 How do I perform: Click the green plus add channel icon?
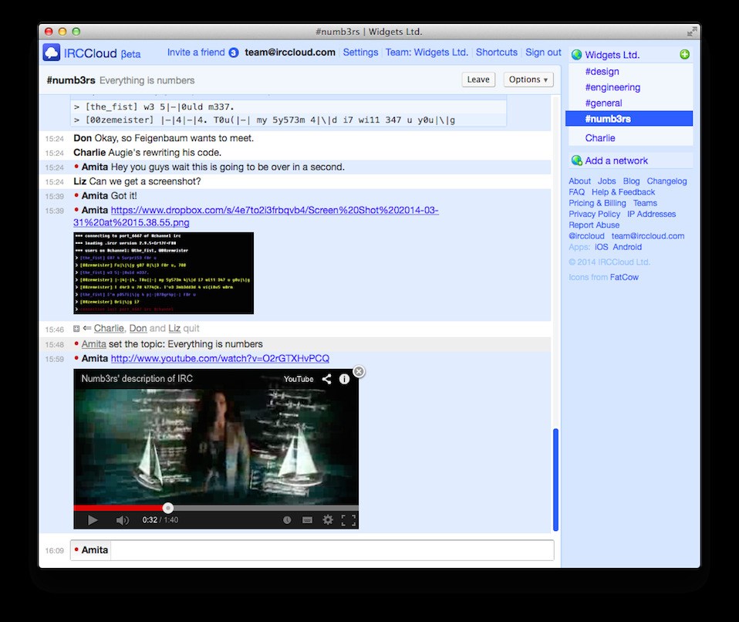tap(685, 54)
